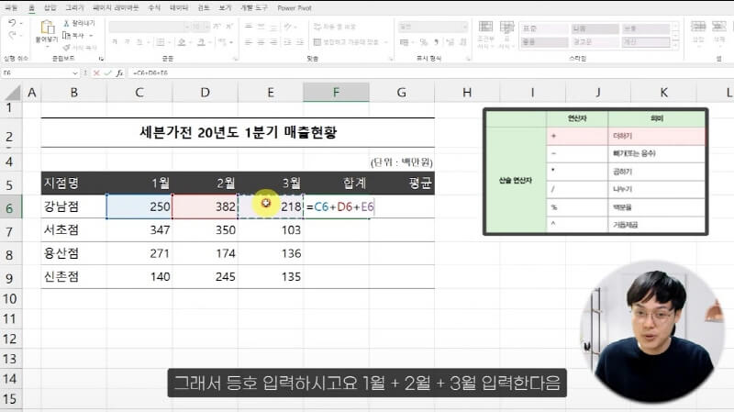Screen dimensions: 734x412
Task: Click the Redo arrow icon
Action: (12, 35)
